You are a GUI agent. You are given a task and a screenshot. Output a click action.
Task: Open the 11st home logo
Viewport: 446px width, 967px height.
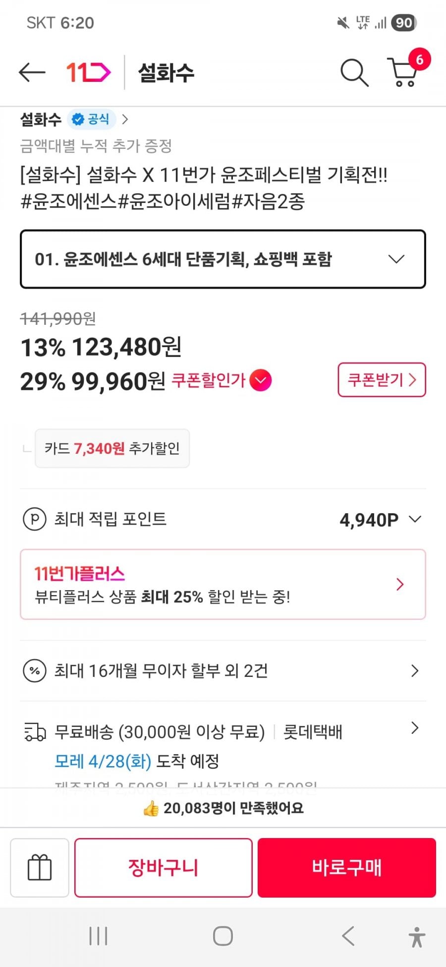tap(88, 72)
